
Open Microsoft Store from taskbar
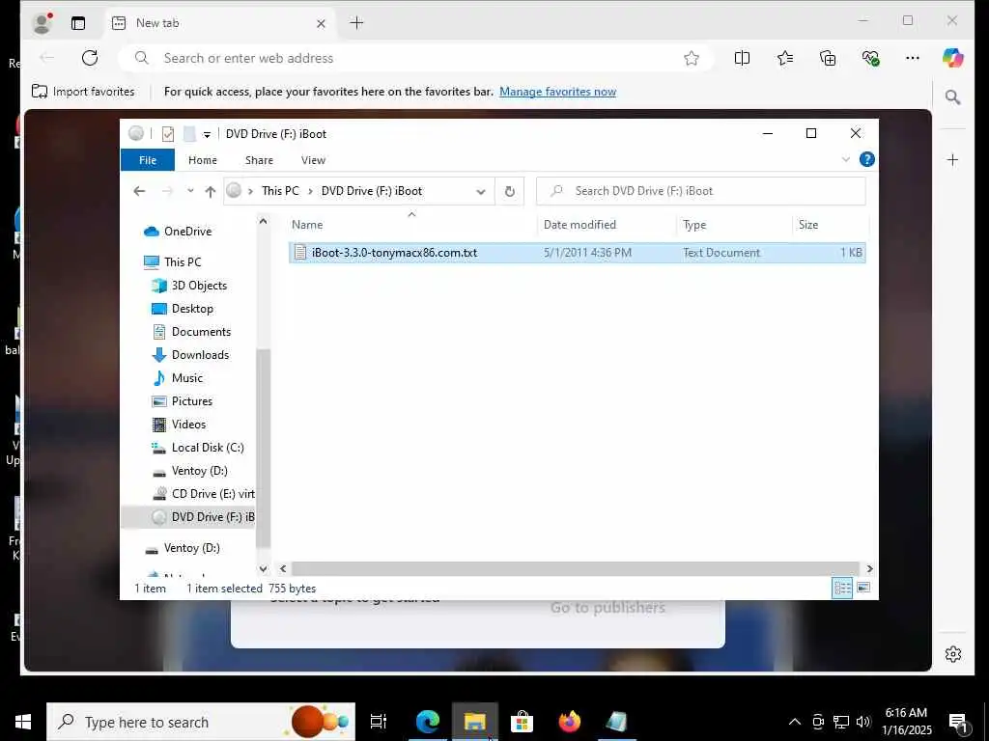click(522, 722)
